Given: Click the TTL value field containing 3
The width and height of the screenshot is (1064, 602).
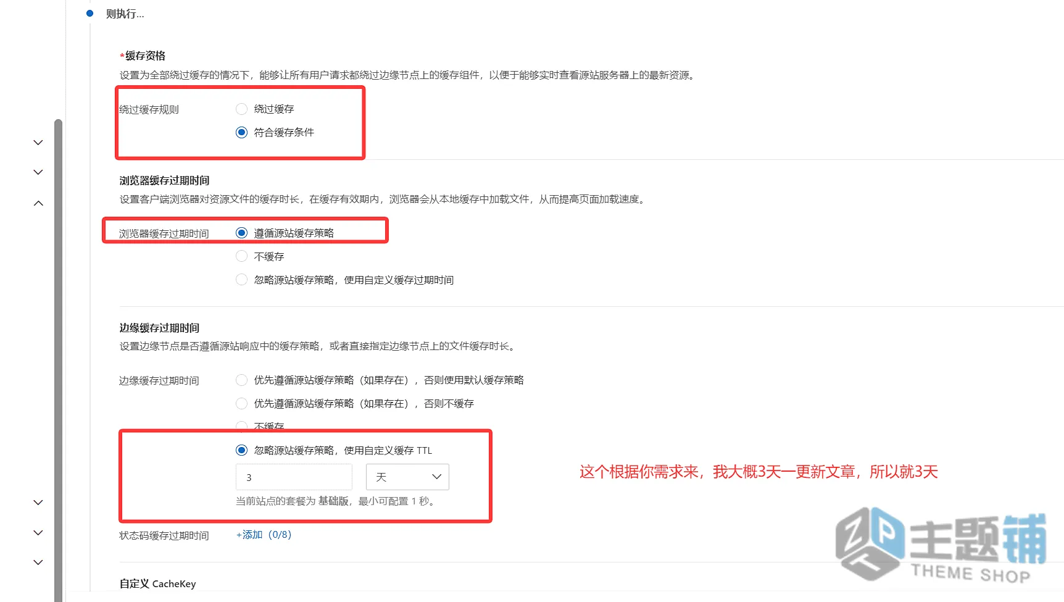Looking at the screenshot, I should pos(294,477).
